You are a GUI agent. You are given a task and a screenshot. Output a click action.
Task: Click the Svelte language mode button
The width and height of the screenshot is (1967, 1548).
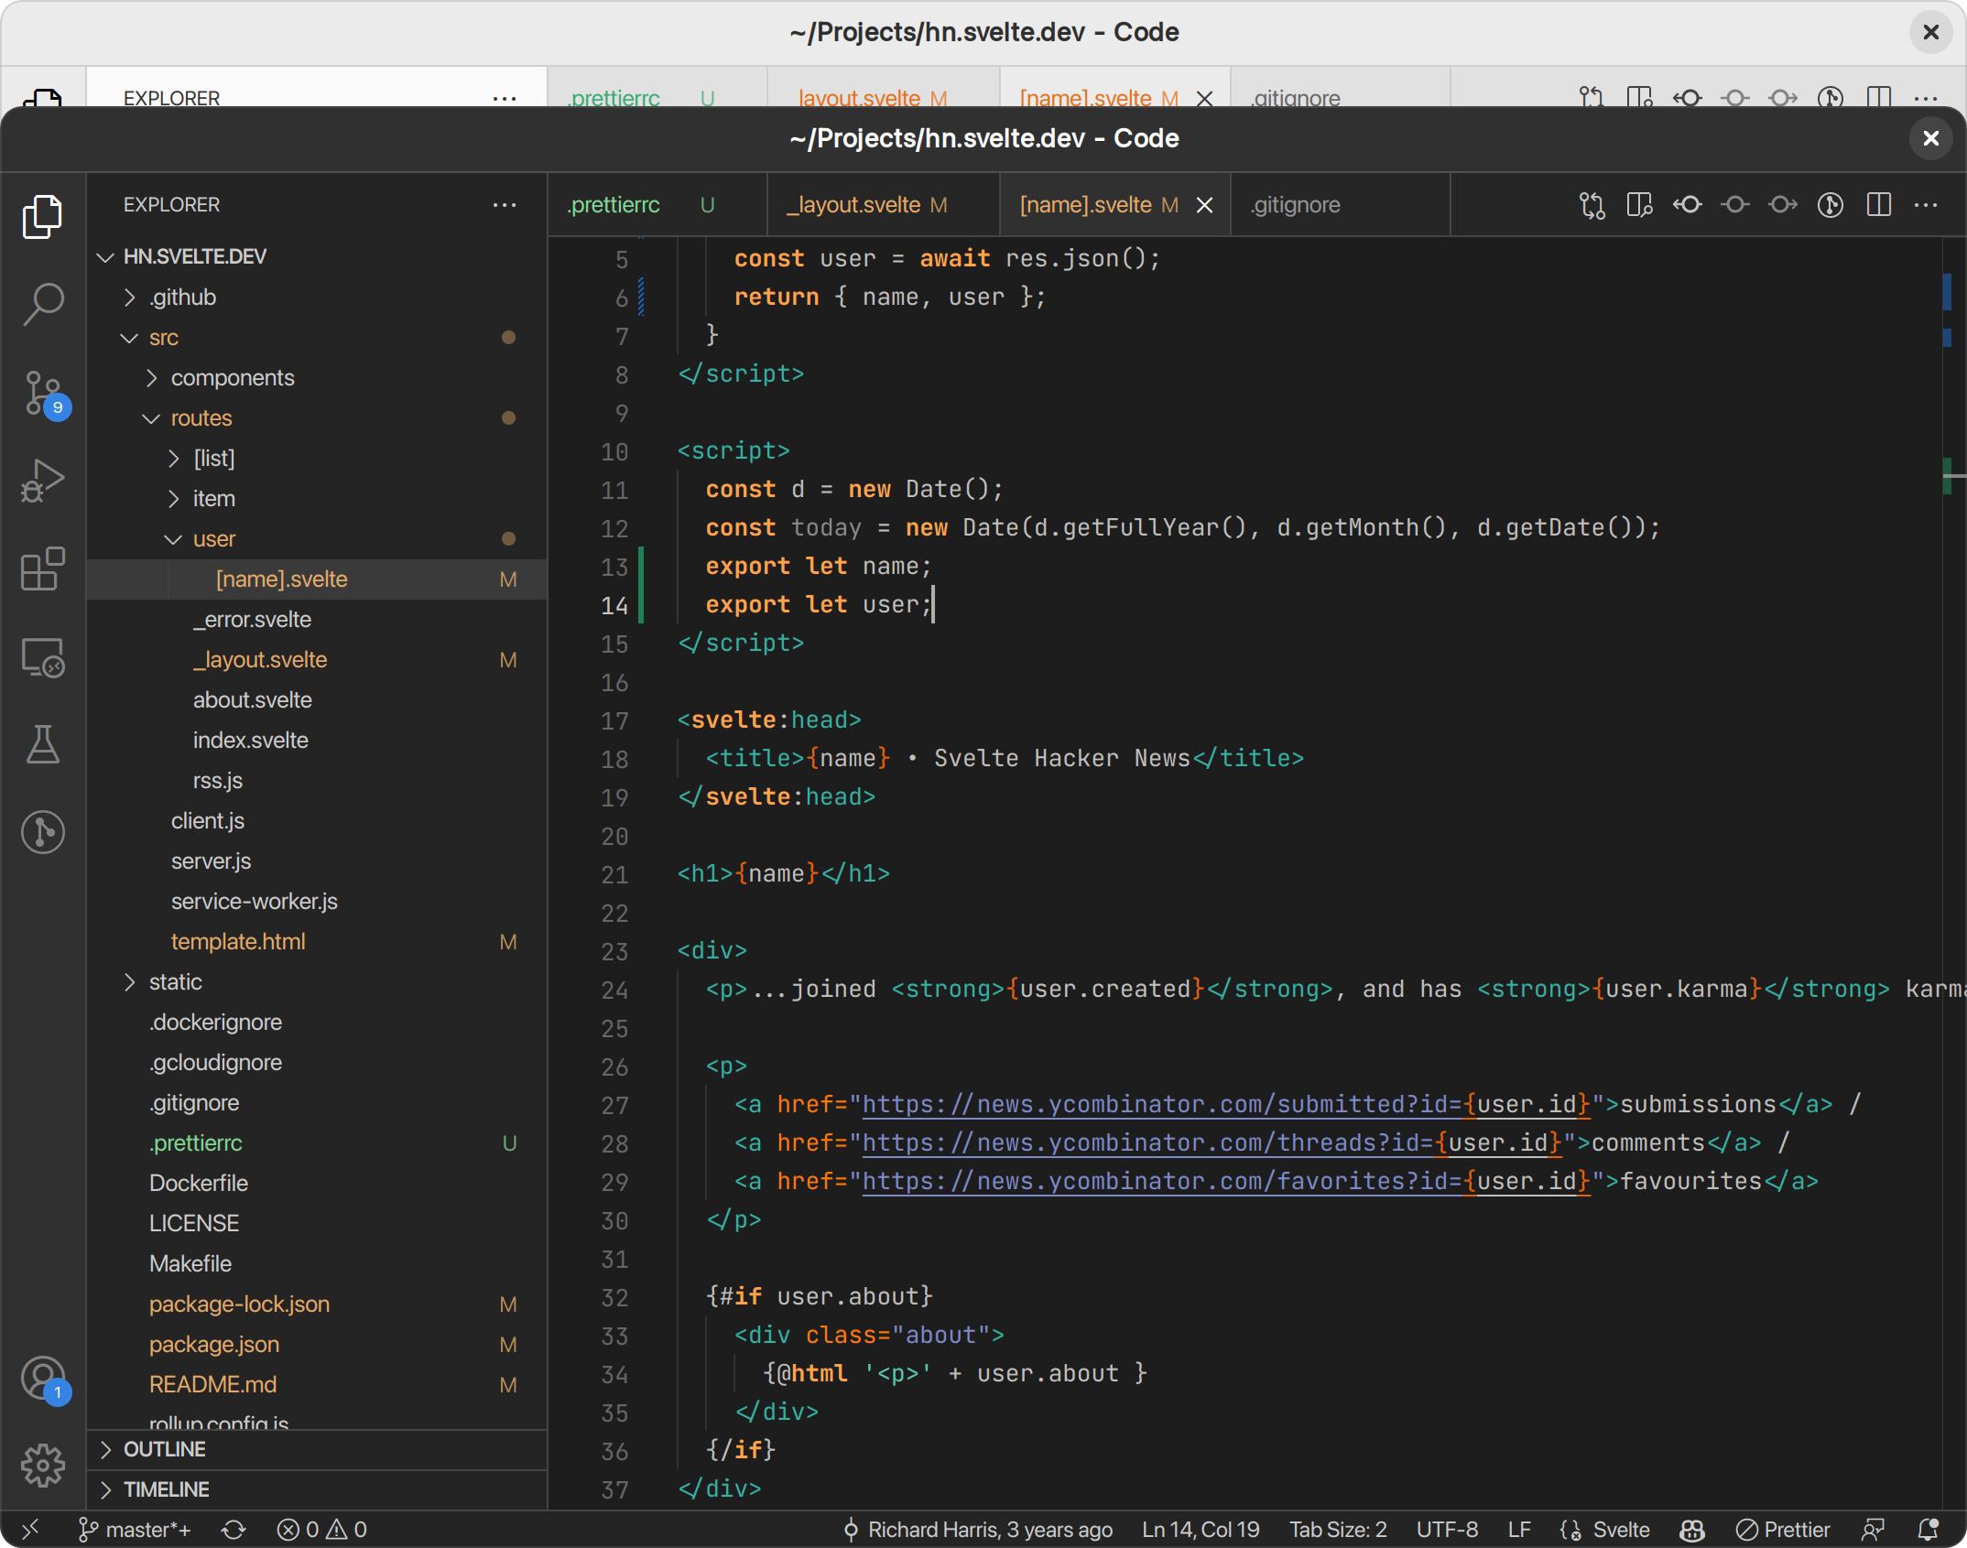point(1620,1530)
